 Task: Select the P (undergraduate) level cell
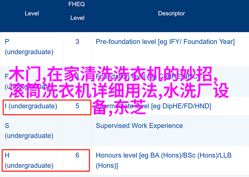(x=29, y=47)
